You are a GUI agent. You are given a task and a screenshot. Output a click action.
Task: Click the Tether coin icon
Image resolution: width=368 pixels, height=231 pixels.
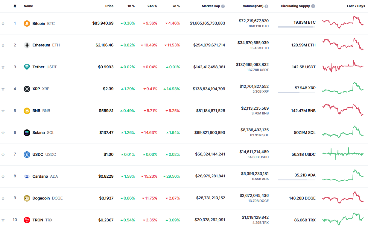(x=27, y=67)
